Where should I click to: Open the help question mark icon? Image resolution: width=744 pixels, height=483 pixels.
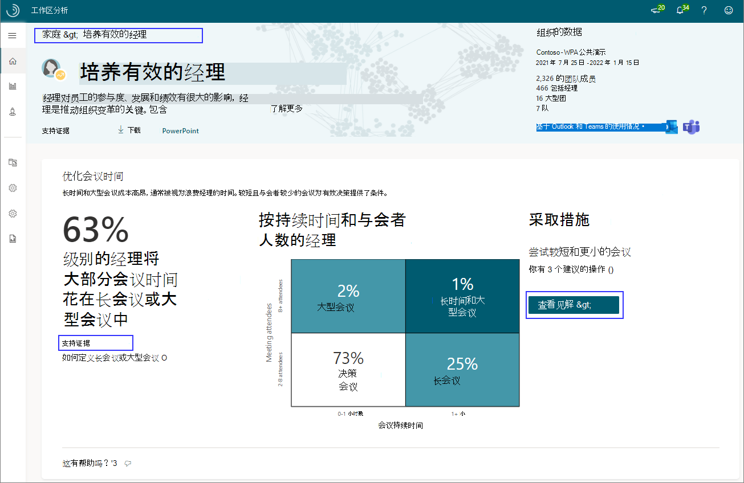[x=704, y=10]
